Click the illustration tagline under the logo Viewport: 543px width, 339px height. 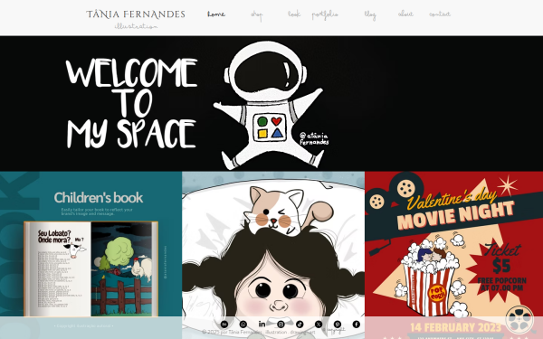(x=136, y=26)
